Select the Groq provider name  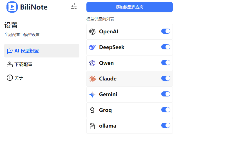[105, 110]
